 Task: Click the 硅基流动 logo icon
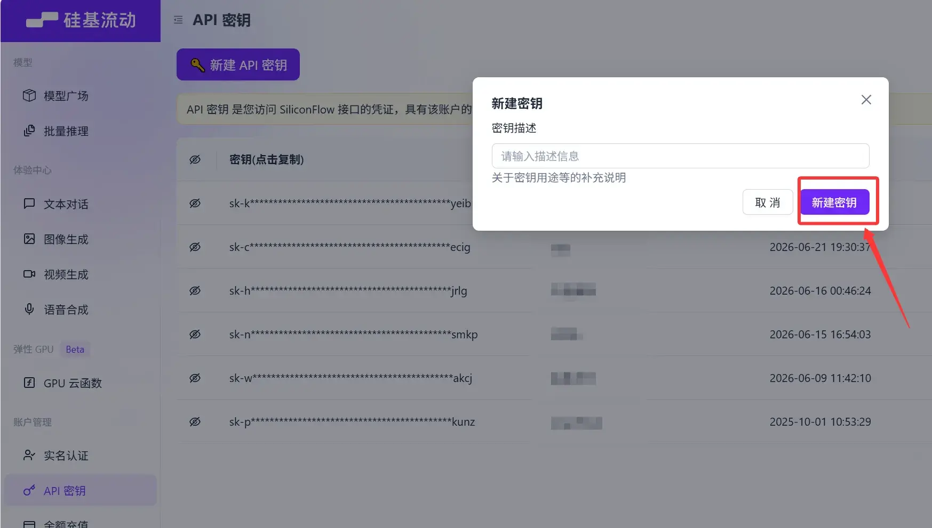click(x=42, y=20)
